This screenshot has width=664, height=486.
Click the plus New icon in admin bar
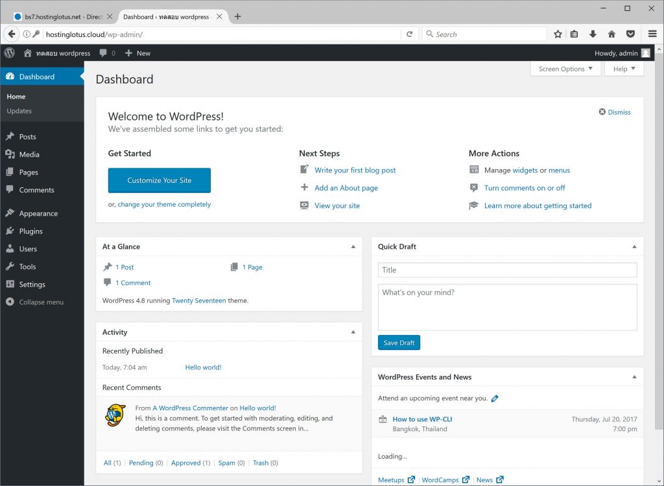click(x=129, y=53)
